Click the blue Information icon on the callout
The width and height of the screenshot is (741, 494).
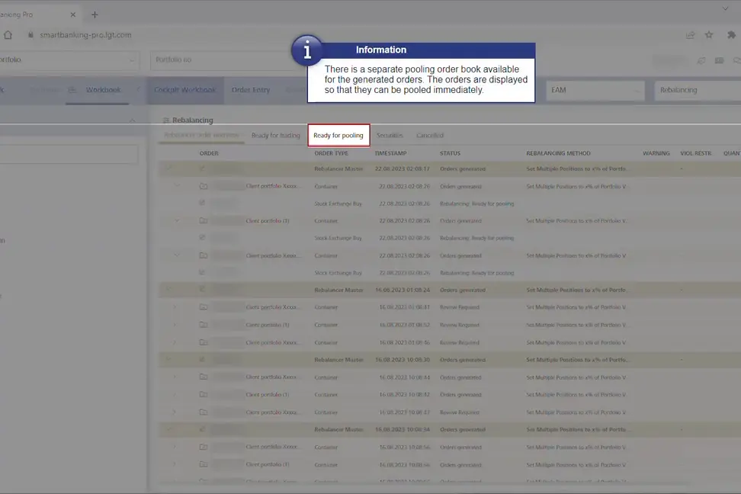[307, 50]
